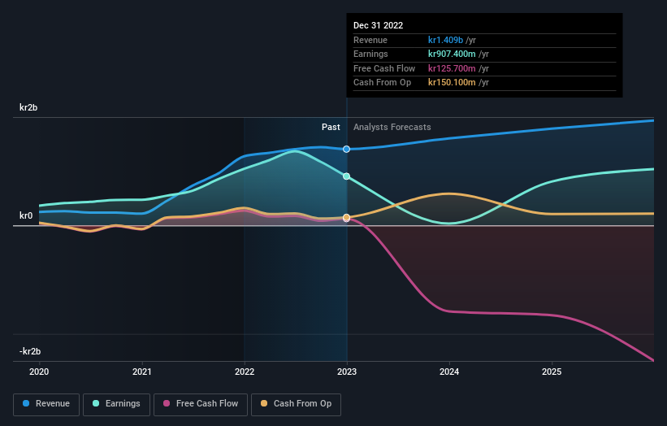Toggle the Cash From Op legend button
The height and width of the screenshot is (426, 667).
point(296,404)
